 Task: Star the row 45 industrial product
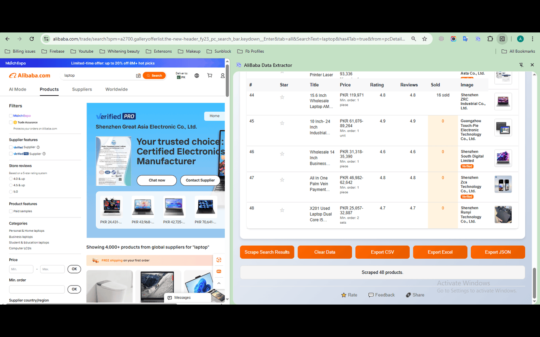click(282, 123)
